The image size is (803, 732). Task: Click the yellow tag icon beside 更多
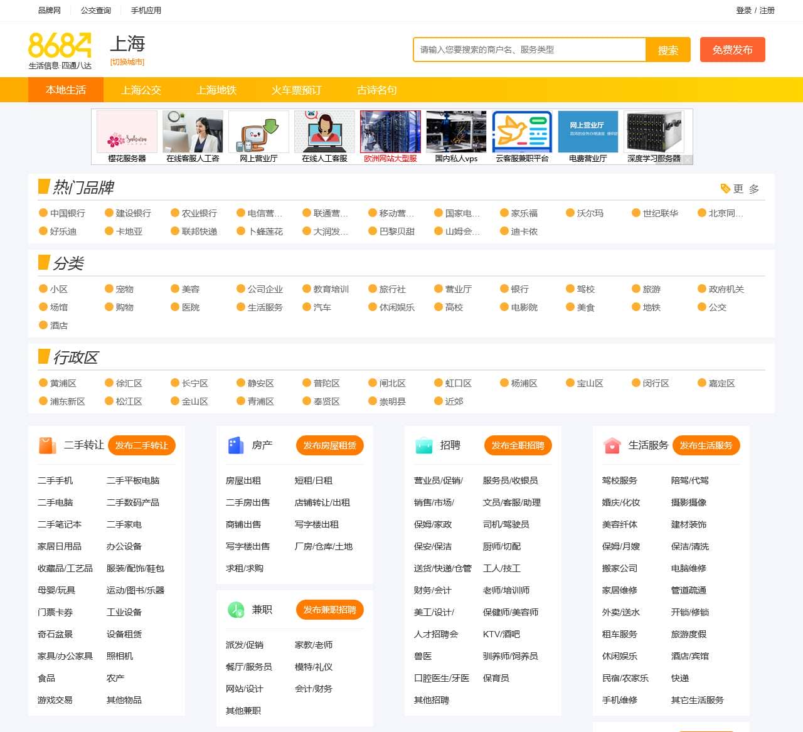coord(725,187)
